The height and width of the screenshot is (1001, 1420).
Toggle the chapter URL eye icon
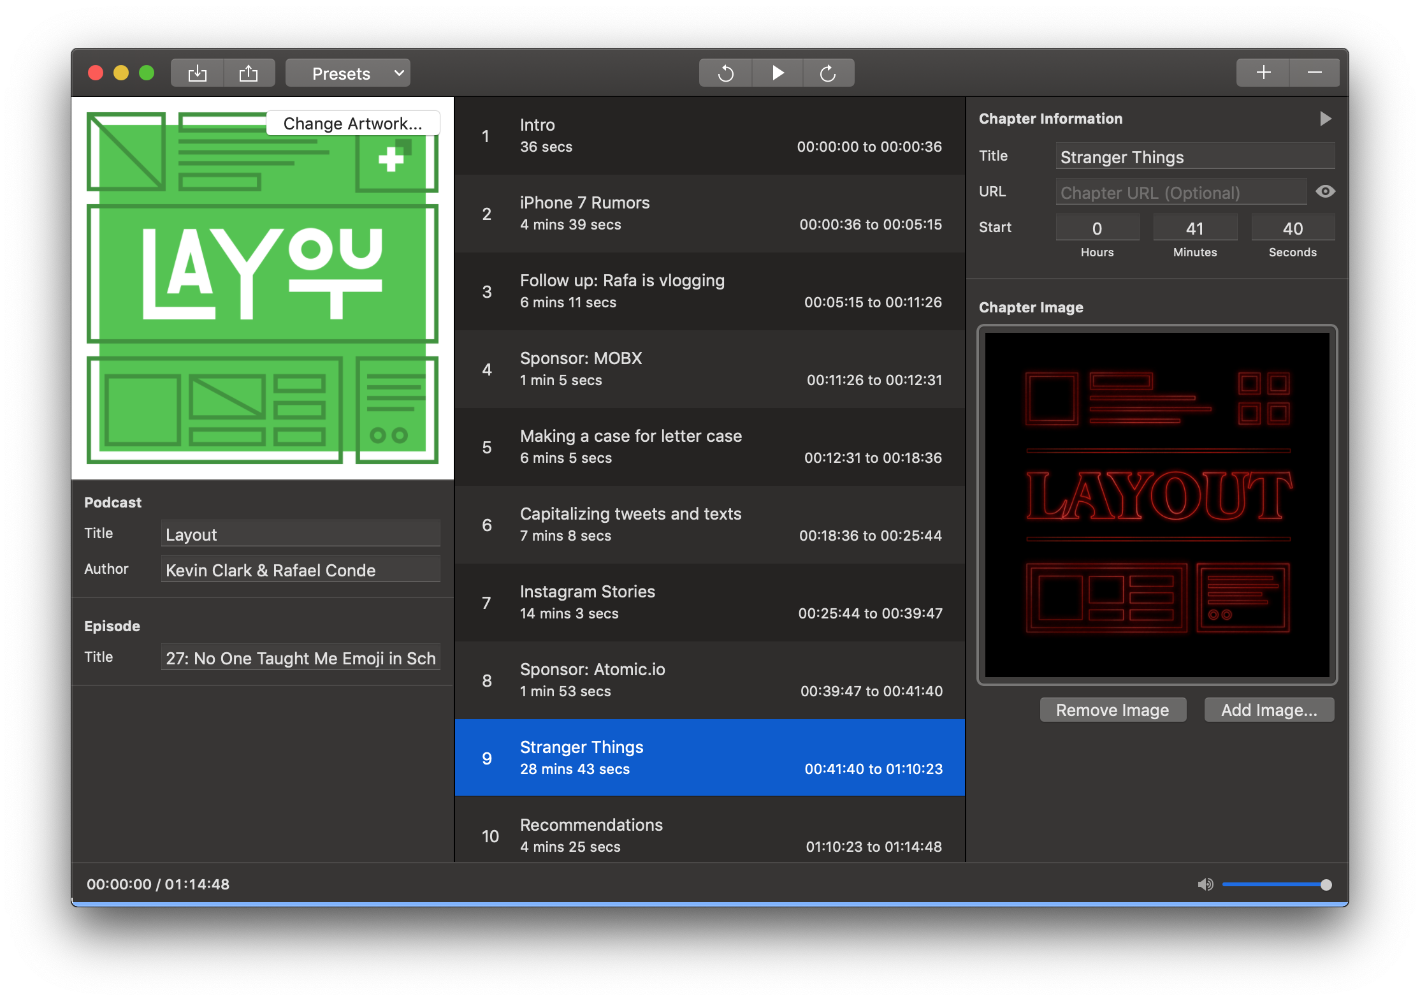click(1325, 191)
